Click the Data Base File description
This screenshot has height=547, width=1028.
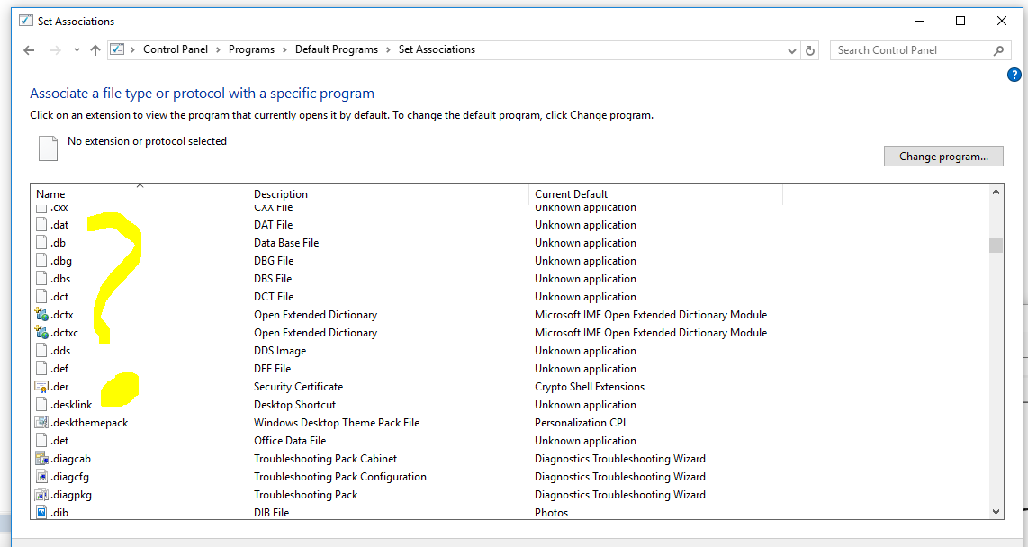click(x=286, y=242)
